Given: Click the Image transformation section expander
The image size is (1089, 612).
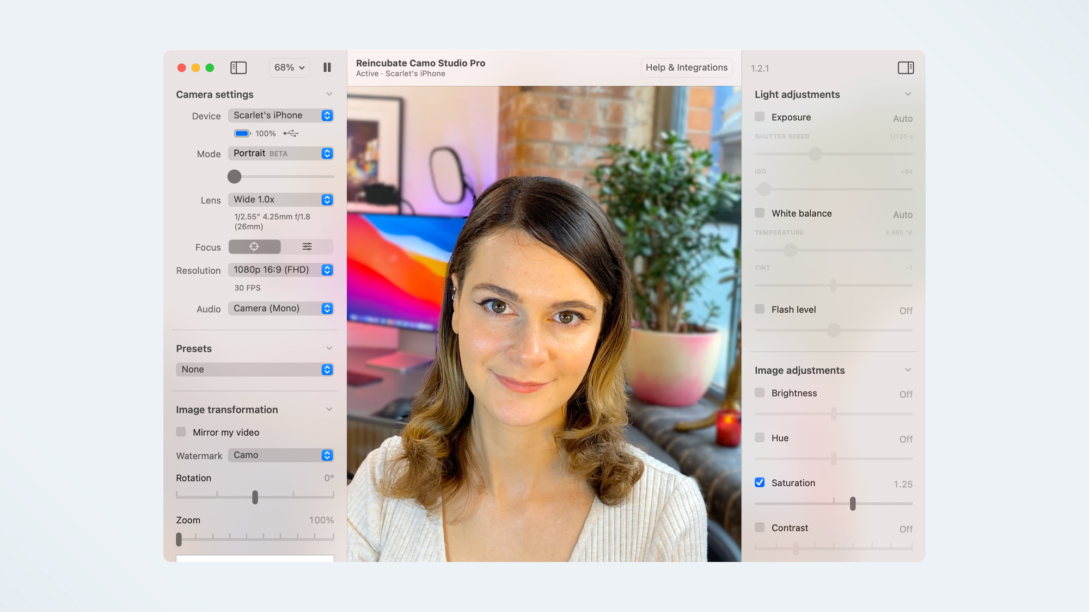Looking at the screenshot, I should tap(330, 410).
